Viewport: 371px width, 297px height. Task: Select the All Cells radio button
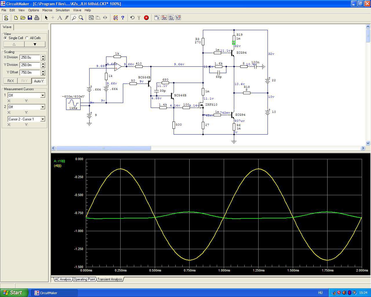(27, 38)
